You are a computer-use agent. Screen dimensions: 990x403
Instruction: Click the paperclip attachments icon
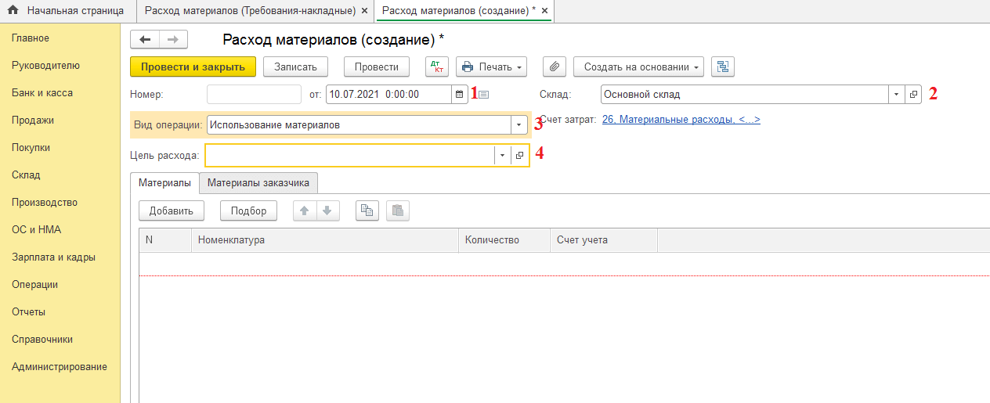tap(554, 67)
